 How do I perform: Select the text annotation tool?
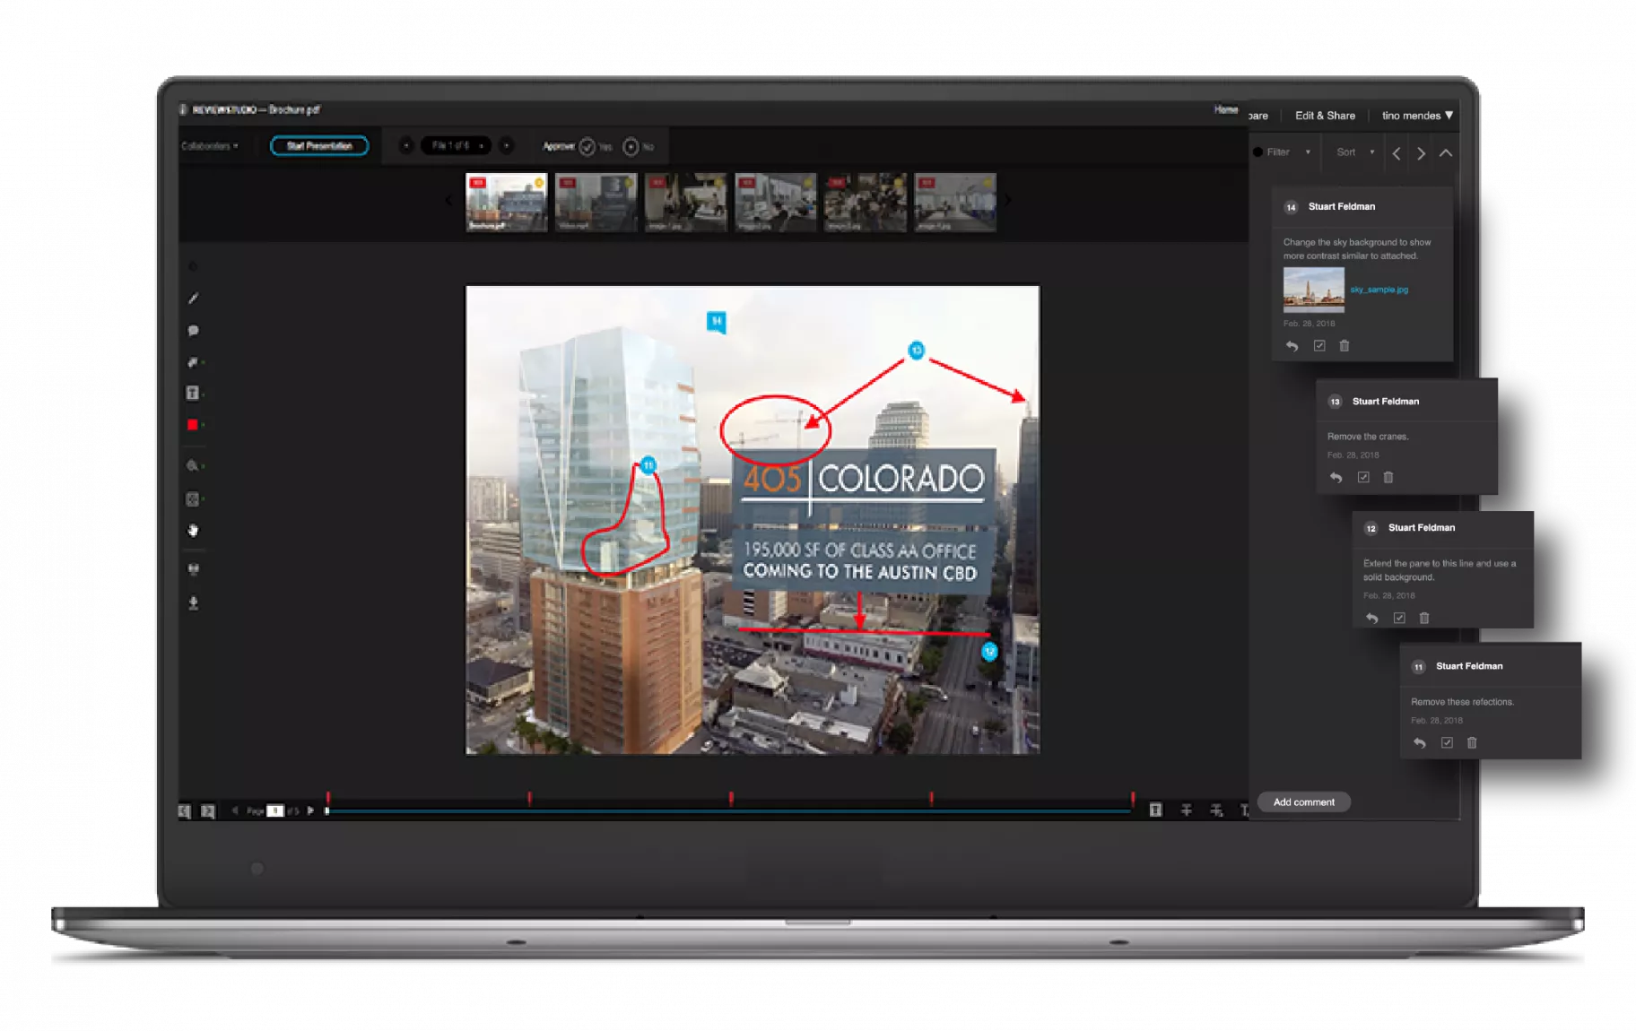pyautogui.click(x=193, y=391)
